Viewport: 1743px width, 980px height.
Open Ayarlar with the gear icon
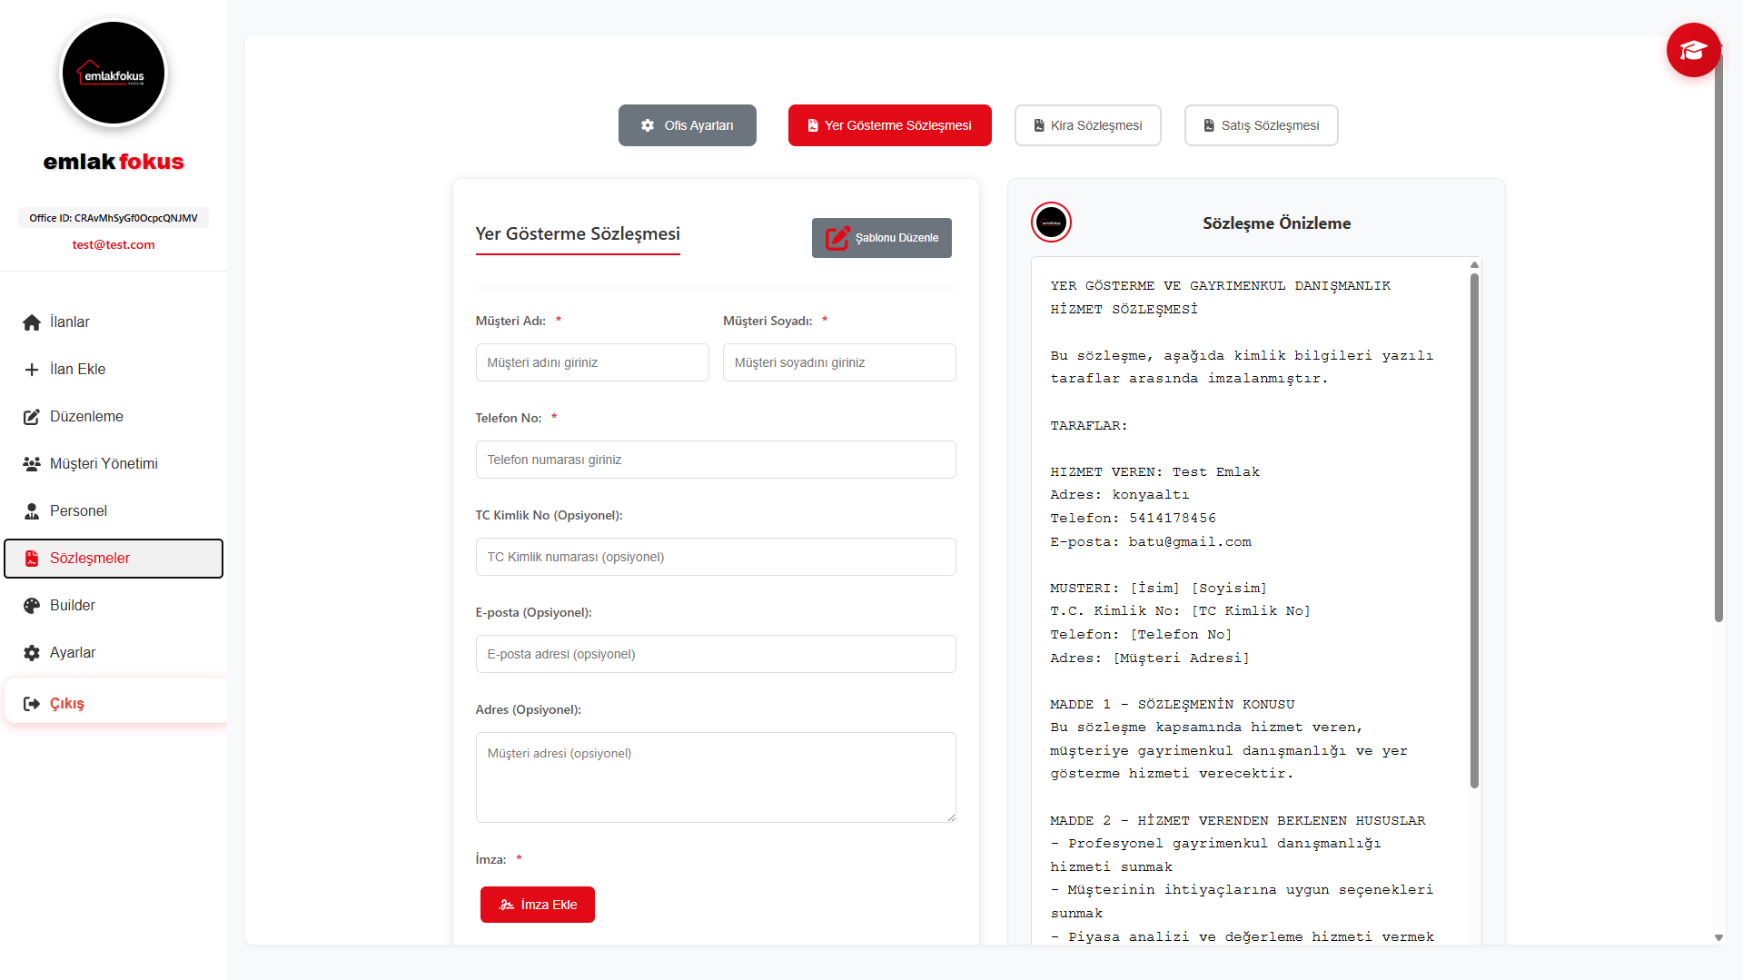(30, 652)
